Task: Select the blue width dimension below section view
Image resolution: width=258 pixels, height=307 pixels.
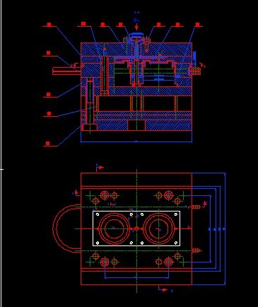Action: (x=136, y=142)
